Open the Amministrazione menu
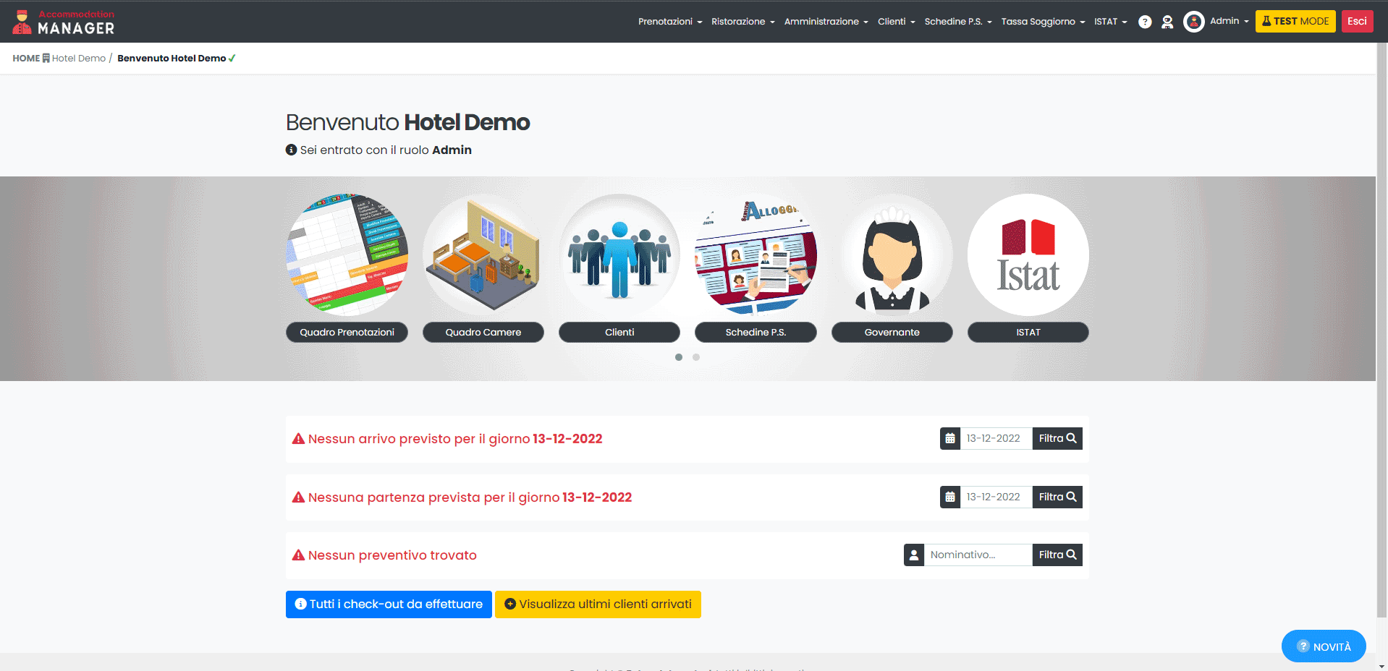1388x671 pixels. [x=825, y=22]
